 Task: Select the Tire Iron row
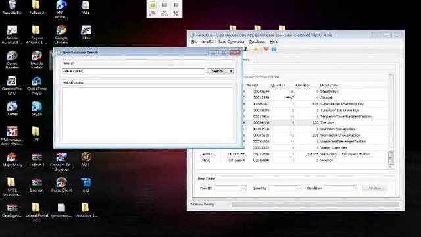tap(316, 122)
